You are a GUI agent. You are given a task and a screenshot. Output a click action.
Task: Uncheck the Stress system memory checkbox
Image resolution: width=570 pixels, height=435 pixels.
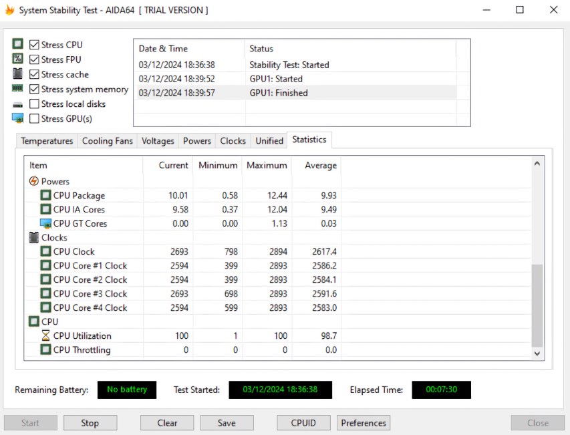pyautogui.click(x=34, y=89)
